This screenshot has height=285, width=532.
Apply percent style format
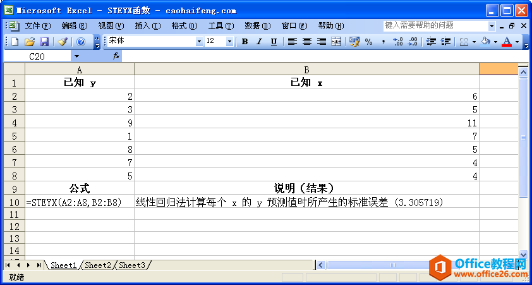point(369,42)
